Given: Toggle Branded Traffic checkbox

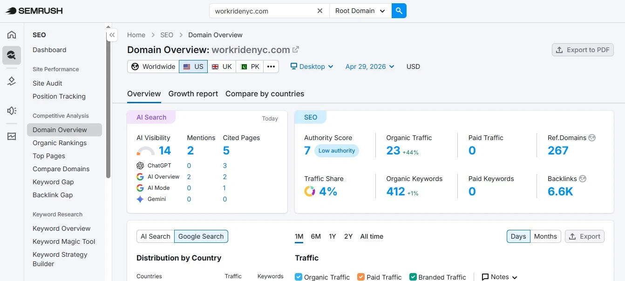Looking at the screenshot, I should (x=413, y=277).
